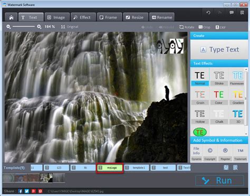Open the Crop tool
250x196 pixels.
(x=204, y=27)
